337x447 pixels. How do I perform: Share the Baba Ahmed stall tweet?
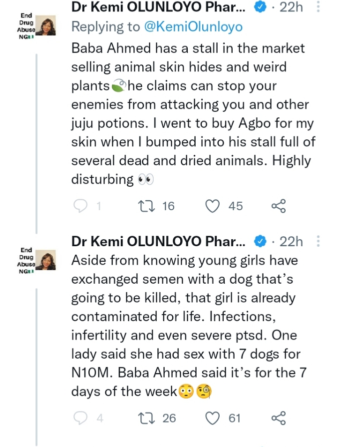(278, 206)
